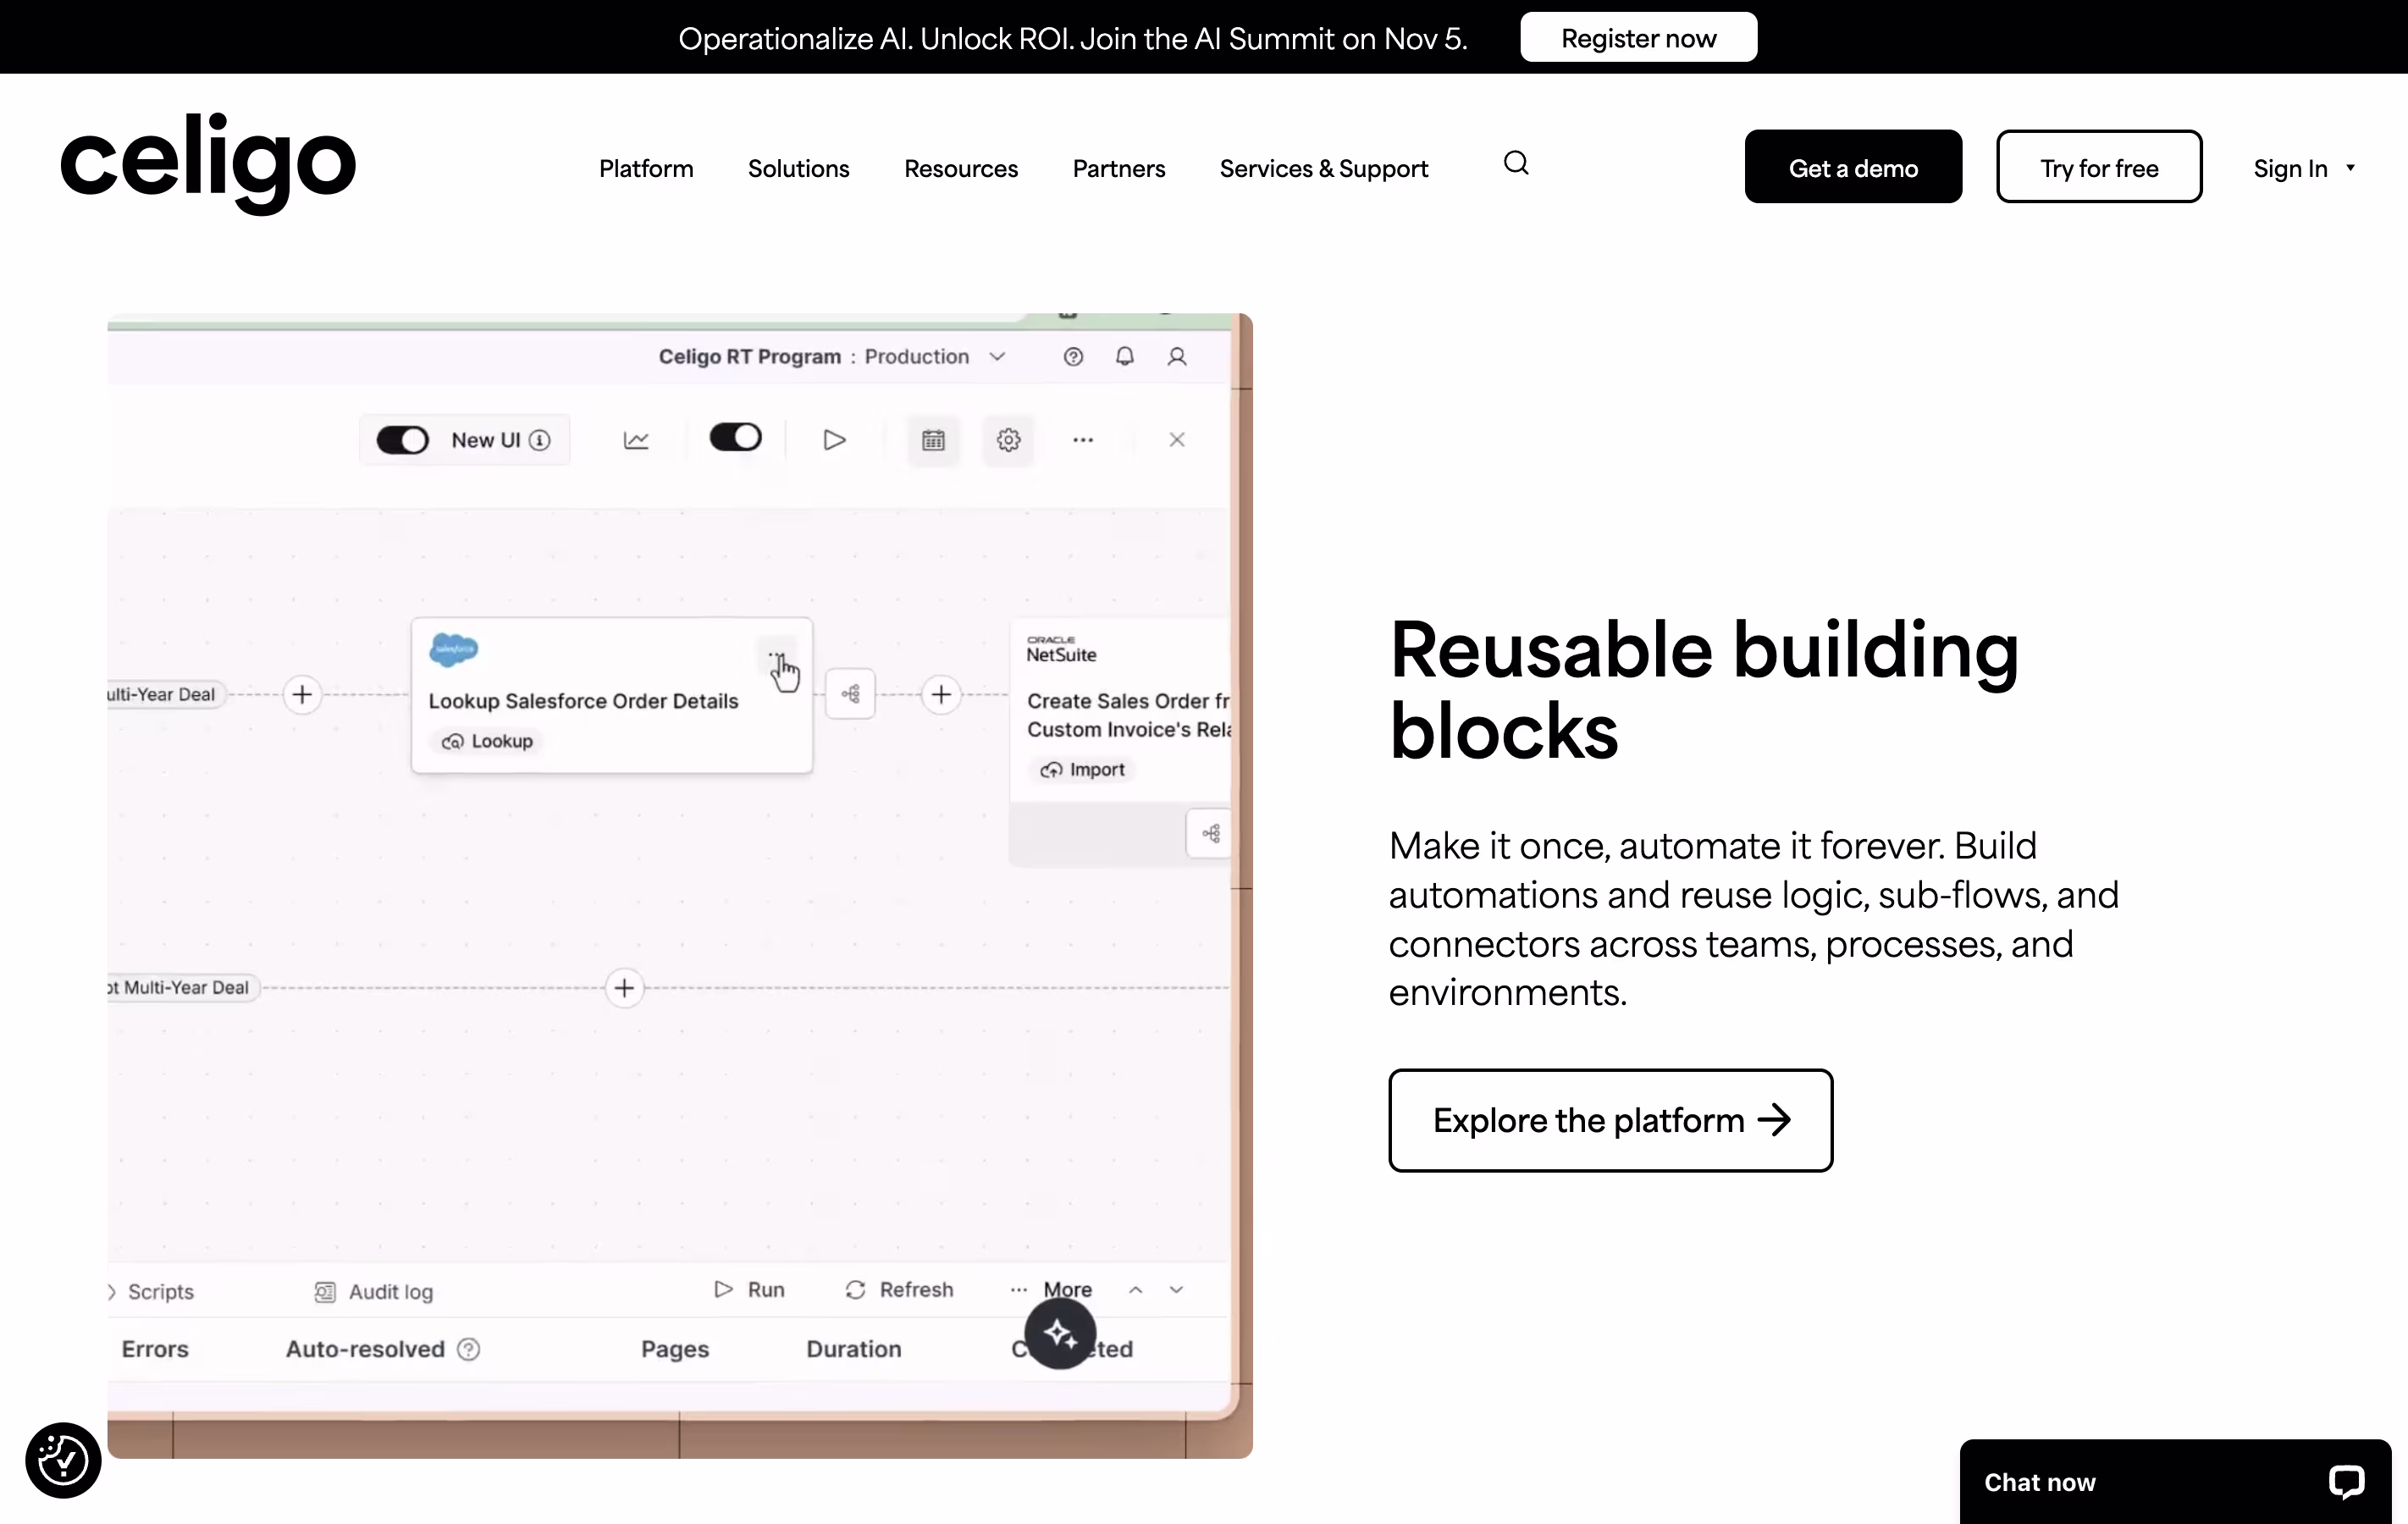Screen dimensions: 2408x1524
Task: Open the Platform menu
Action: tap(646, 168)
